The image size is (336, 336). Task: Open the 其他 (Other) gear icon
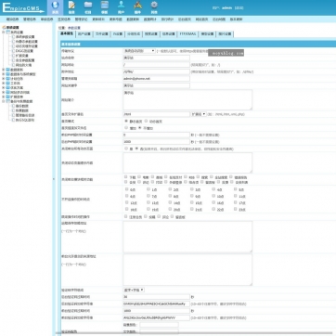pos(154,7)
